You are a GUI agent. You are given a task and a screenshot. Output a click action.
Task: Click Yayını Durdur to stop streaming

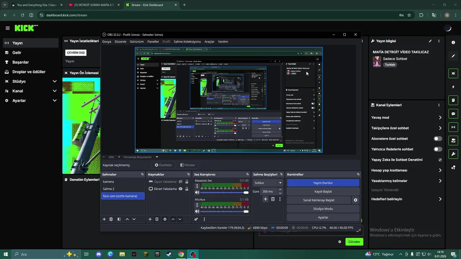pos(323,183)
